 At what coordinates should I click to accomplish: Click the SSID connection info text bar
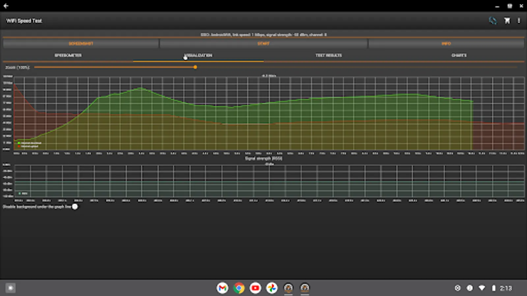(x=263, y=35)
